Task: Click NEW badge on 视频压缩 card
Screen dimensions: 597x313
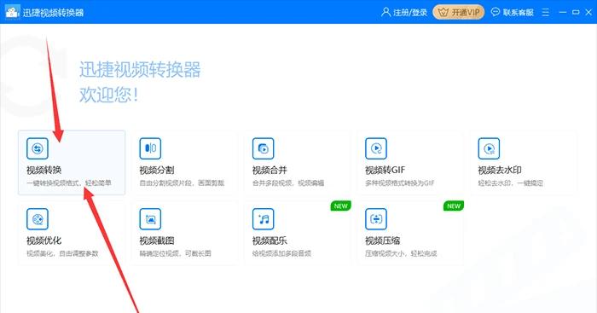Action: click(x=454, y=206)
